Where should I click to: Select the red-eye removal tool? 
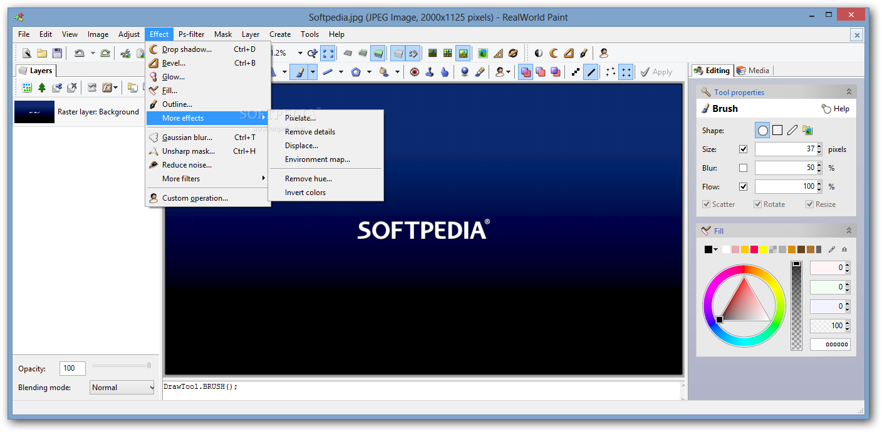click(x=414, y=72)
